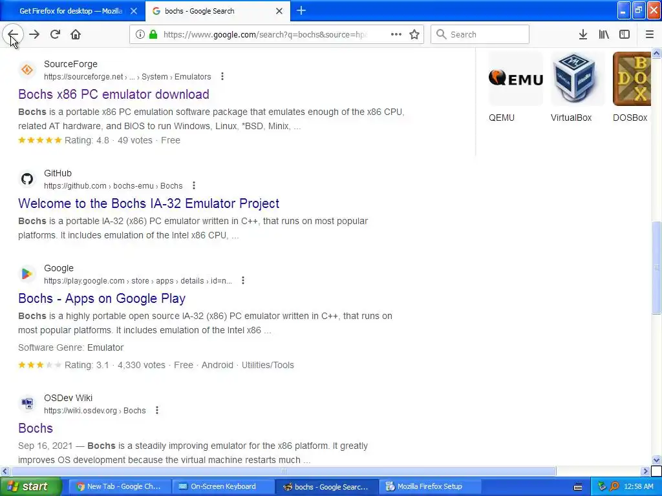Open Google Play result options three-dot menu
662x496 pixels.
[x=243, y=280]
